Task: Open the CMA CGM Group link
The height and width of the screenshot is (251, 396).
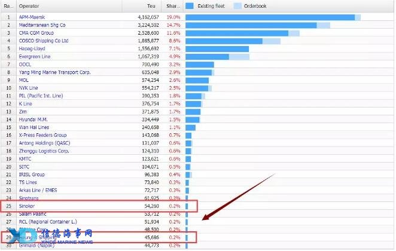Action: [x=36, y=33]
